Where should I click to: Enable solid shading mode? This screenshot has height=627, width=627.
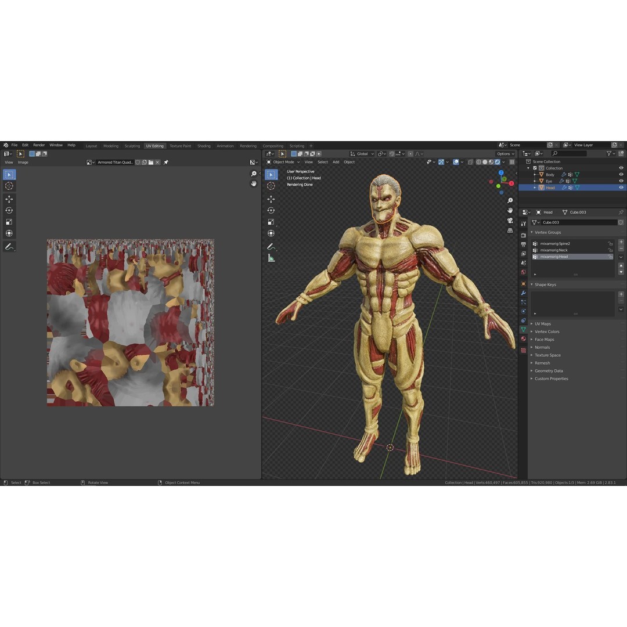(485, 162)
